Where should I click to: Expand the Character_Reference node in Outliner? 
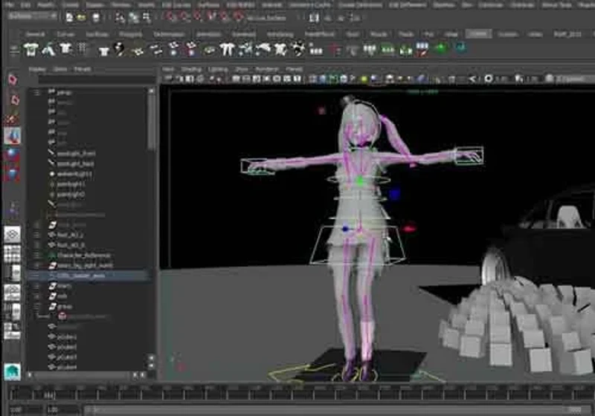[x=36, y=256]
